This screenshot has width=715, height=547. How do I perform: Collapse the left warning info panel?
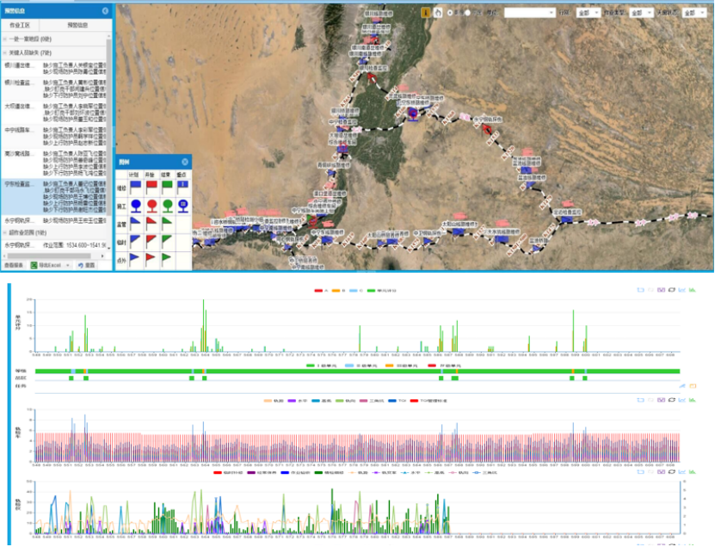pos(105,11)
